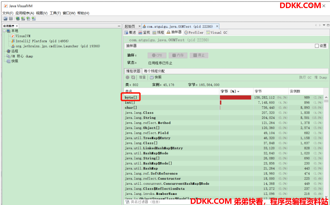Screen dimensions: 330x205
Task: Open the 视图(V) menu
Action: (42, 13)
